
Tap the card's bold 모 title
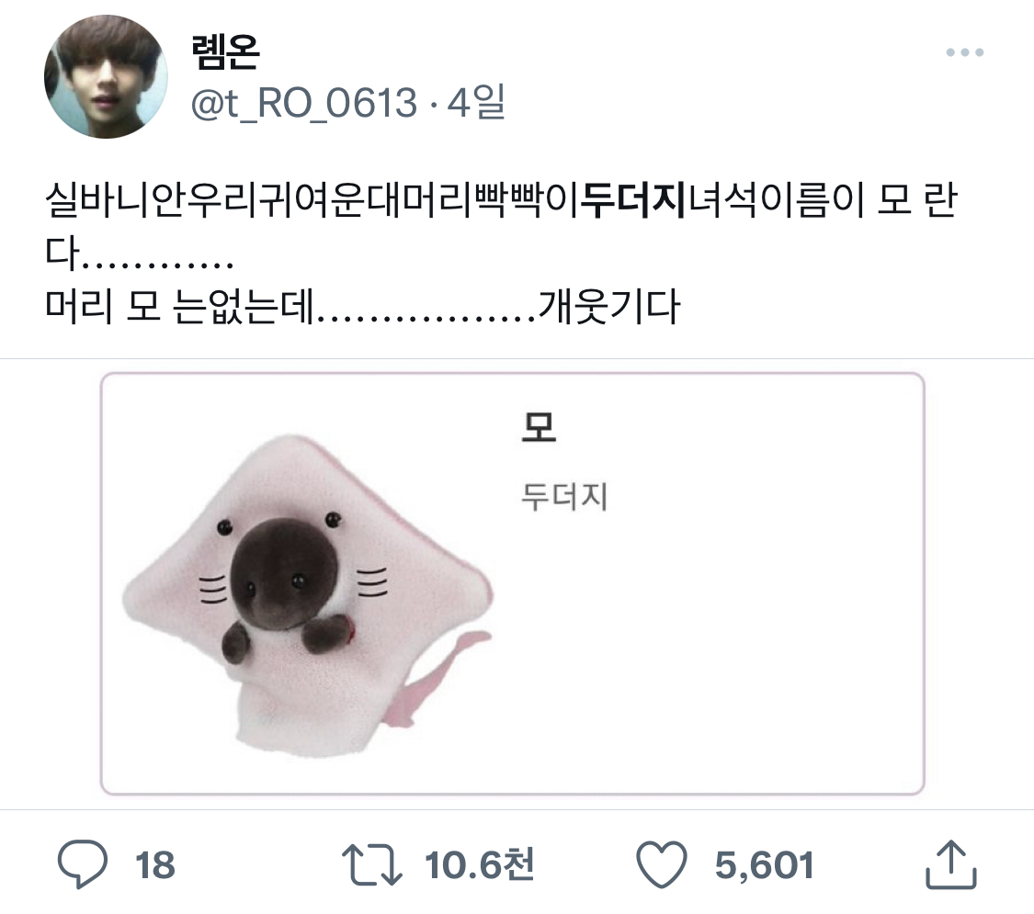539,427
